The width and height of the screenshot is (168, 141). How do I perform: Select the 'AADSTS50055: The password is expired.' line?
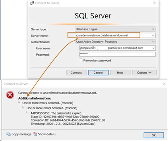[x=56, y=113]
